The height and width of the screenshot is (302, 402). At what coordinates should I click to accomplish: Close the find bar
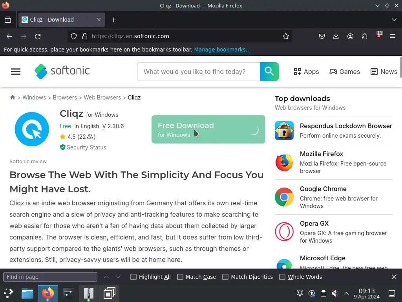[394, 277]
